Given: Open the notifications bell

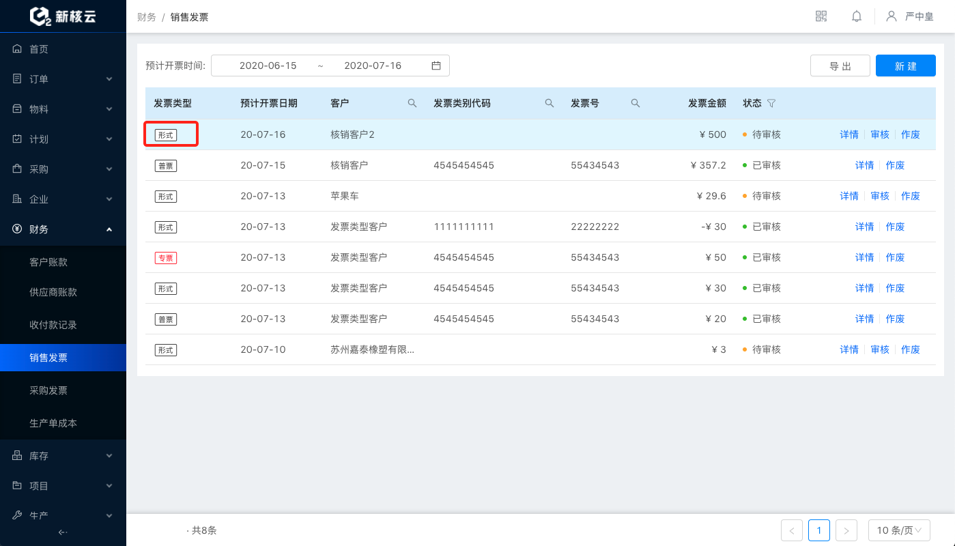Looking at the screenshot, I should click(x=857, y=16).
